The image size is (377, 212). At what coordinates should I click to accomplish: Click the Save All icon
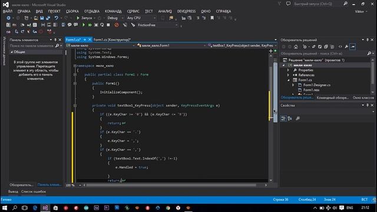click(x=48, y=18)
